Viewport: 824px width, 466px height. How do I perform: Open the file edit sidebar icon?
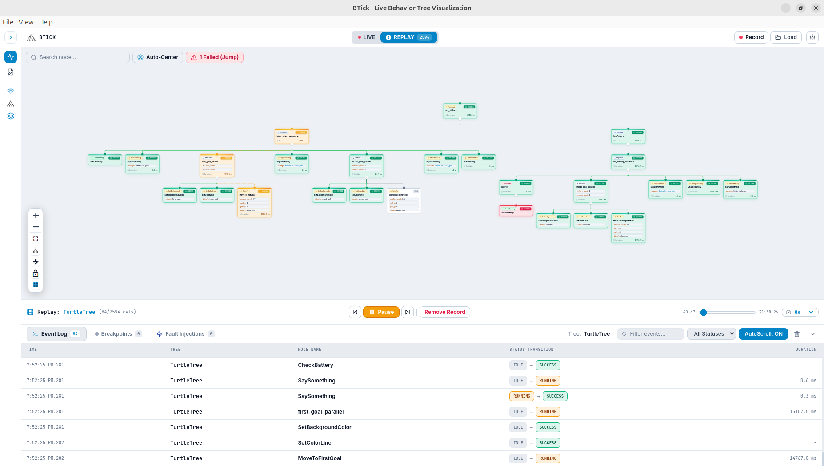point(11,72)
